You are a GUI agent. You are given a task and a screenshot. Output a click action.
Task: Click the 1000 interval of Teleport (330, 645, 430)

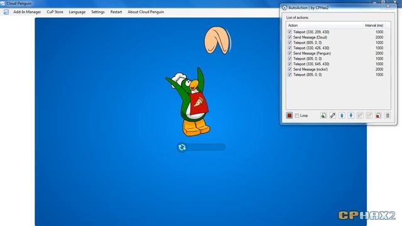379,64
